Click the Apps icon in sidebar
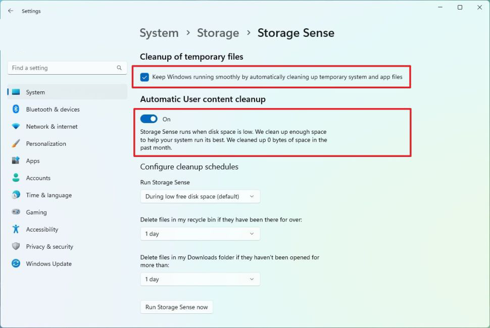Screen dimensions: 490x328 point(16,161)
